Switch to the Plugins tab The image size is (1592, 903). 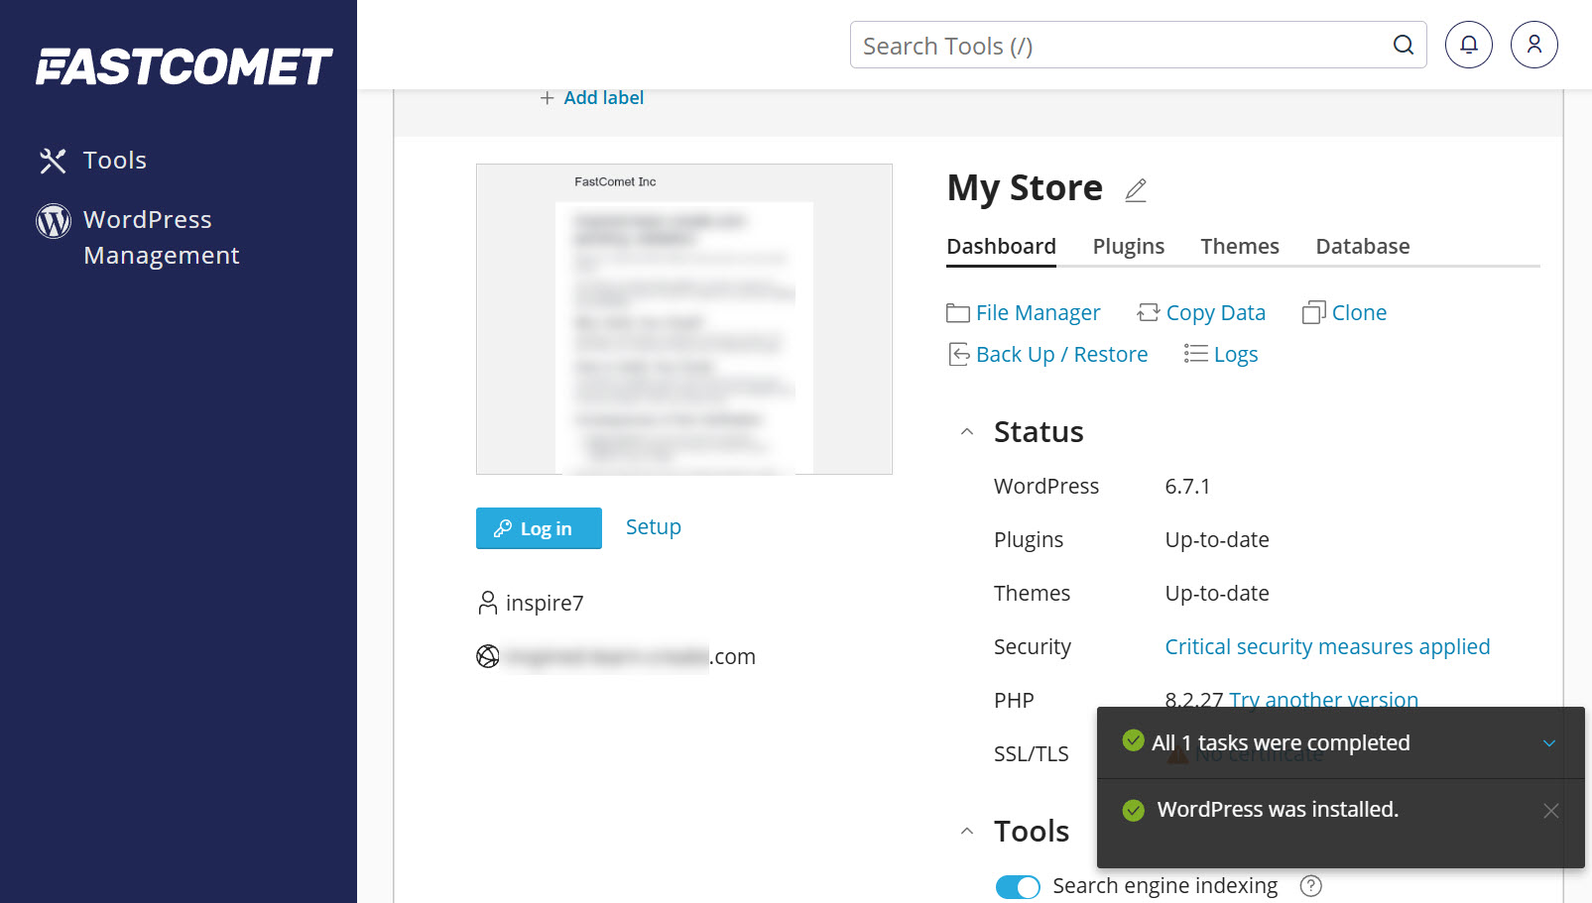(1129, 247)
